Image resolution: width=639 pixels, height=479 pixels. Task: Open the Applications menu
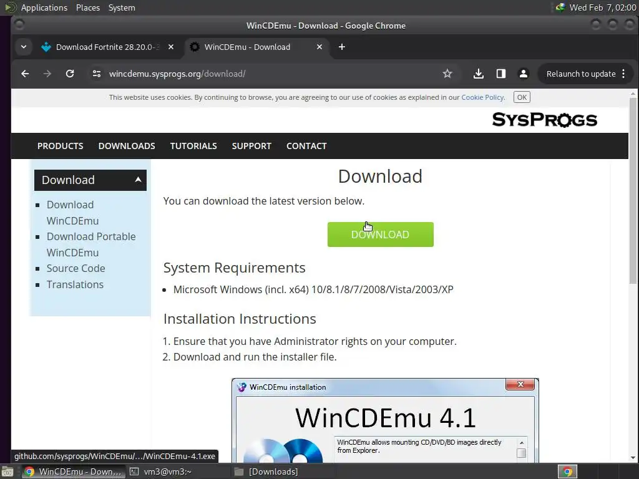(x=44, y=7)
